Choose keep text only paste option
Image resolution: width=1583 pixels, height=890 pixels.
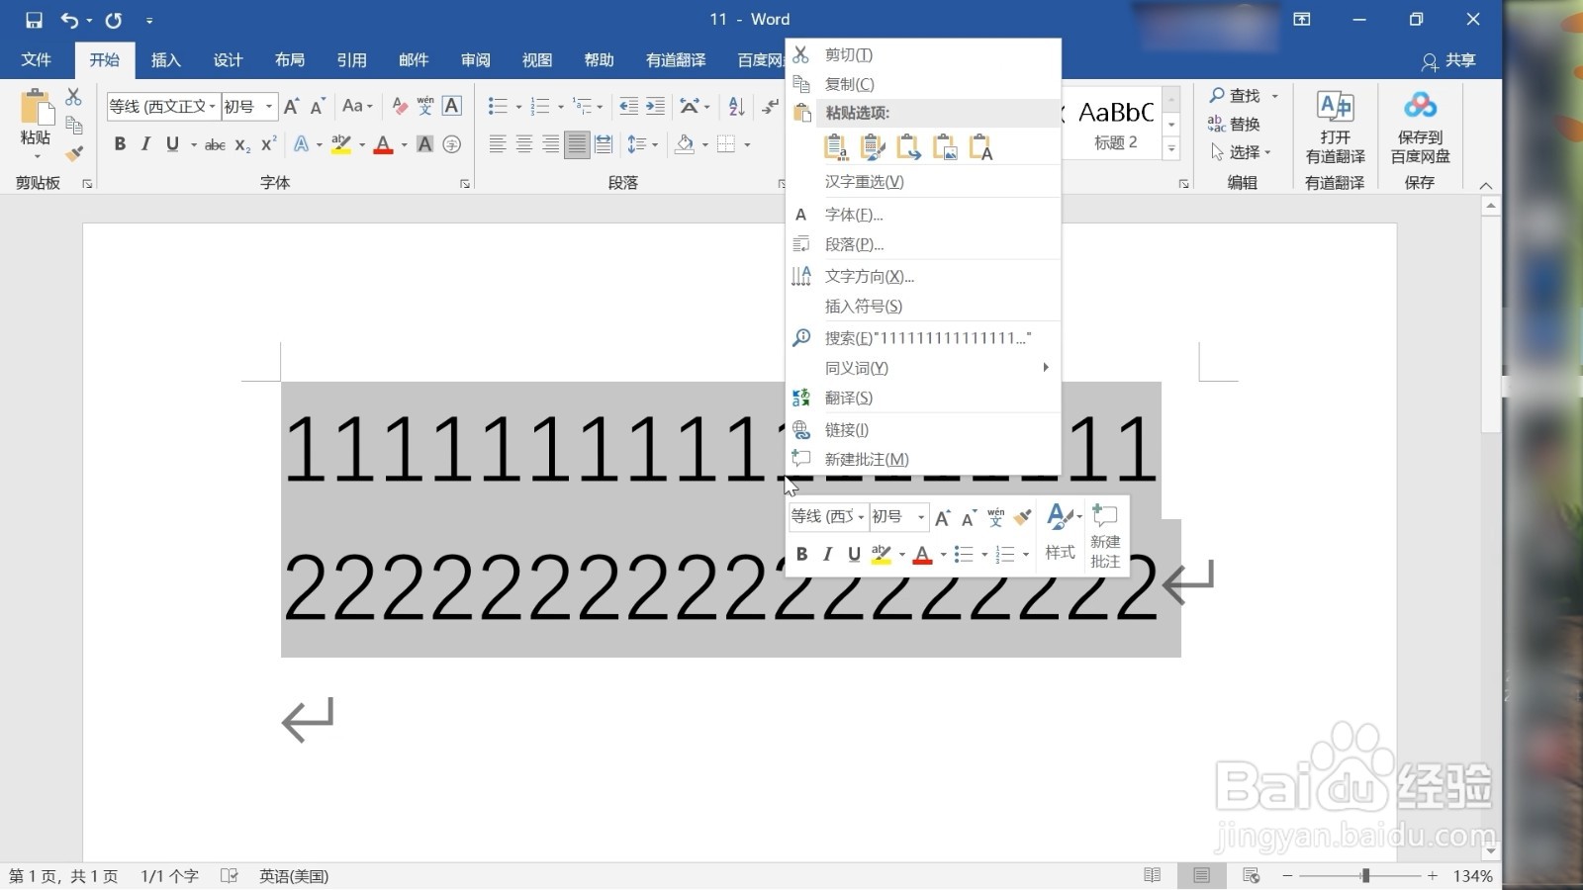(x=980, y=147)
